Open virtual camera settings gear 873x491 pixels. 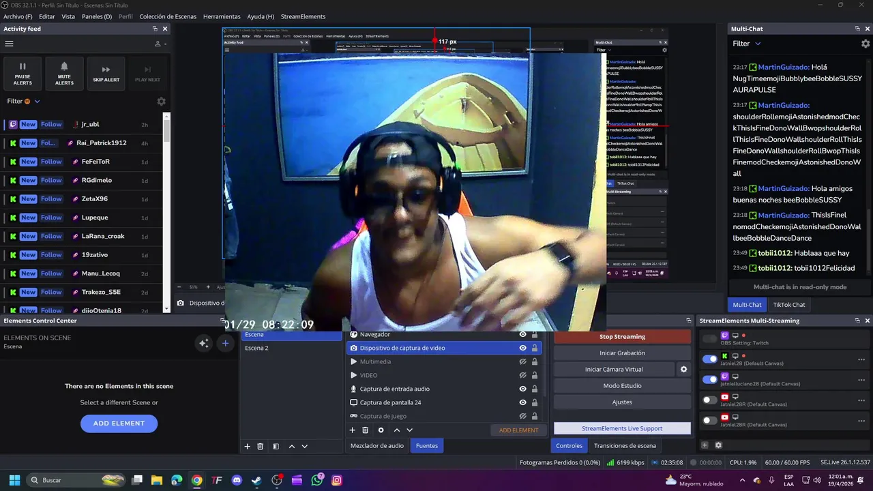coord(683,370)
